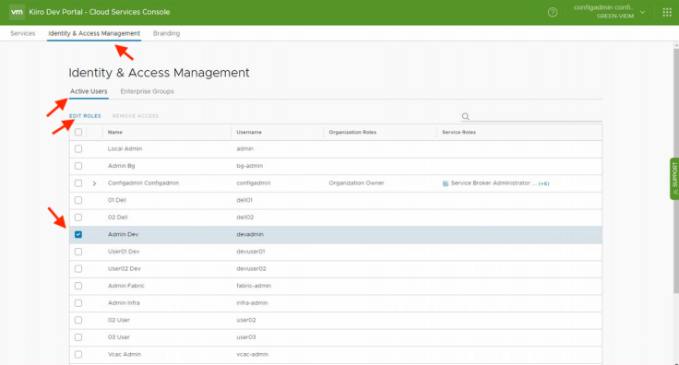Screen dimensions: 679x365
Task: Click the devadmin username cell
Action: [x=250, y=234]
